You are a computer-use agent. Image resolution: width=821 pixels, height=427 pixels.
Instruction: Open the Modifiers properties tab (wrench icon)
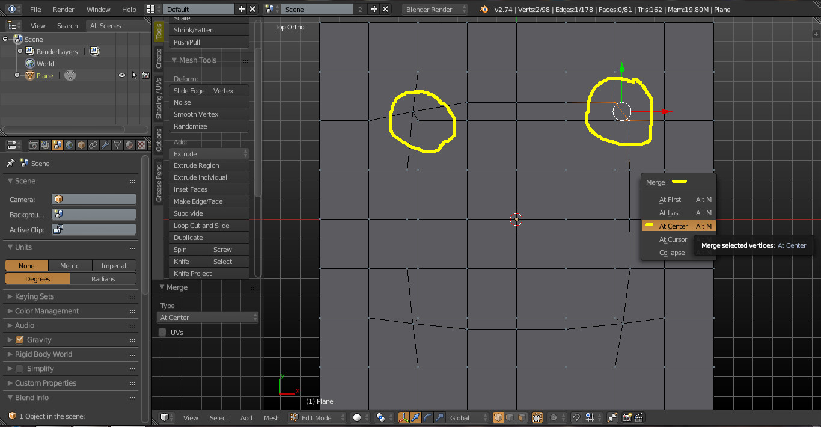[x=105, y=145]
